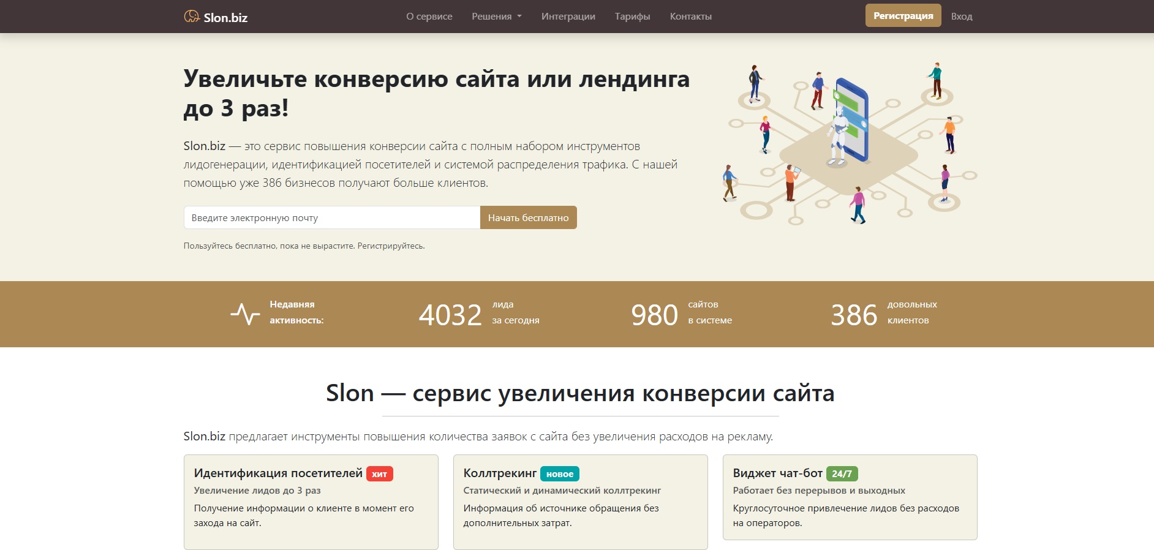The width and height of the screenshot is (1154, 550).
Task: Expand the Решения dropdown menu
Action: click(x=497, y=17)
